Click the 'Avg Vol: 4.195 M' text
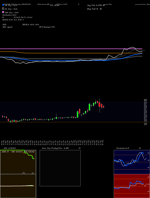This screenshot has height=198, width=150. [96, 5]
